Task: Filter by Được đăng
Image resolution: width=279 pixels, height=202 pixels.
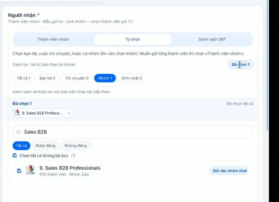Action: (46, 146)
